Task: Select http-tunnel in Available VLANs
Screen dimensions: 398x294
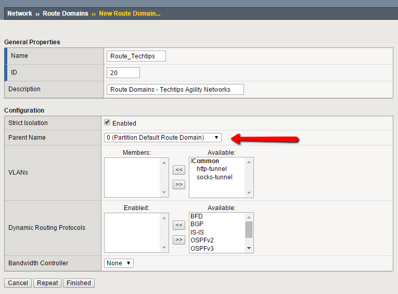Action: (x=212, y=169)
